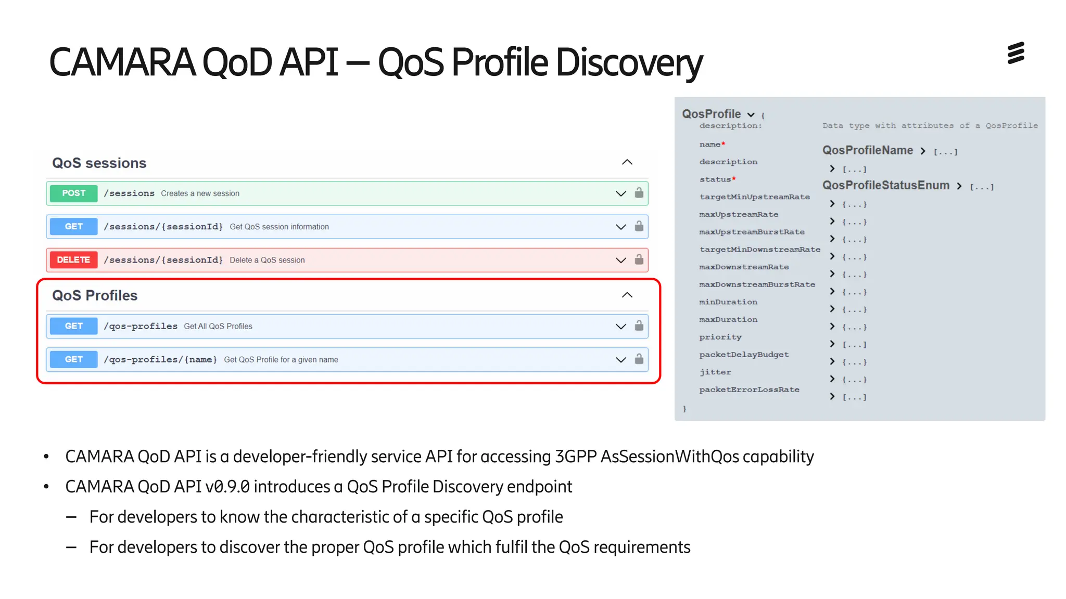Click lock icon on /qos-profiles/{name} row
Image resolution: width=1066 pixels, height=599 pixels.
click(639, 359)
